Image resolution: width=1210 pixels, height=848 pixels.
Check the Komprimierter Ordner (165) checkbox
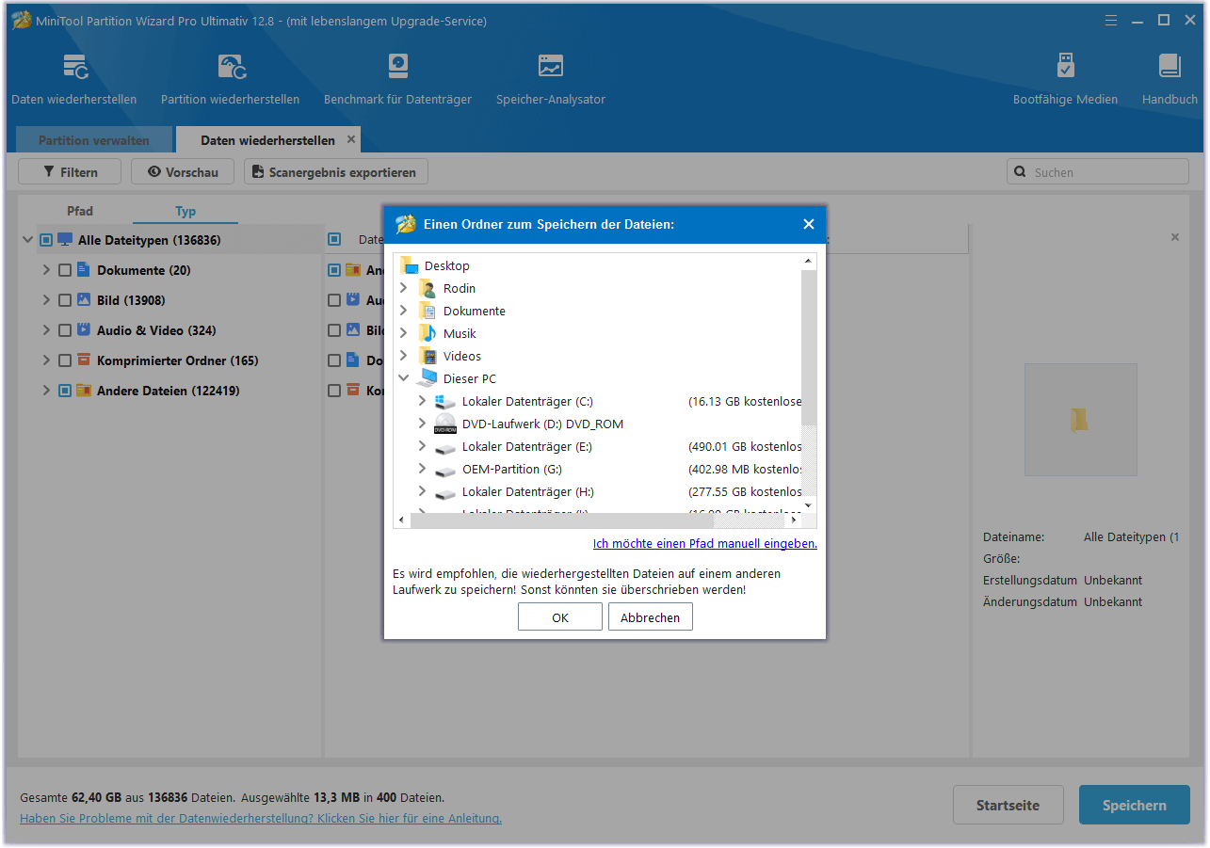(65, 360)
